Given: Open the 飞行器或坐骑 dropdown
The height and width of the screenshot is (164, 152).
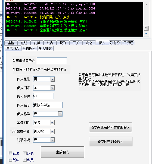Looking at the screenshot, I should point(52,131).
